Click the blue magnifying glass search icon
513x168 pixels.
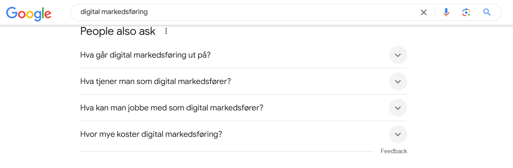[x=487, y=12]
